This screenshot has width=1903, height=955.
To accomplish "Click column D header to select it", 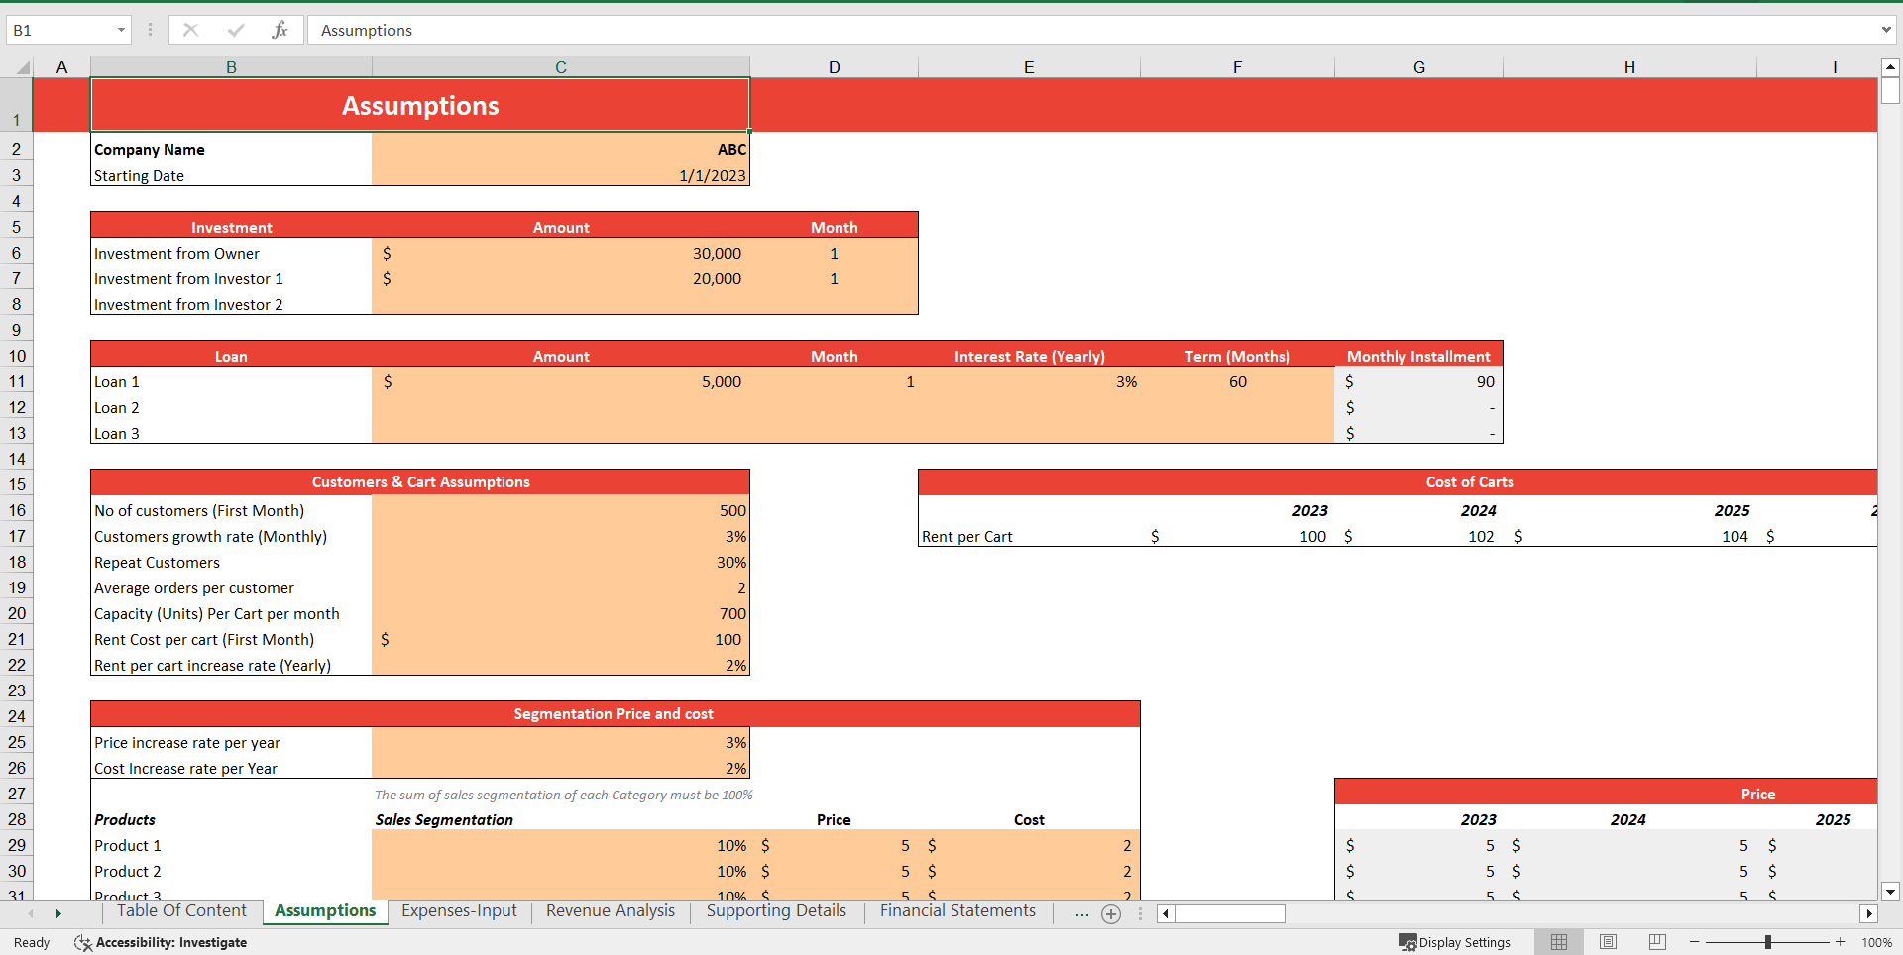I will coord(834,66).
